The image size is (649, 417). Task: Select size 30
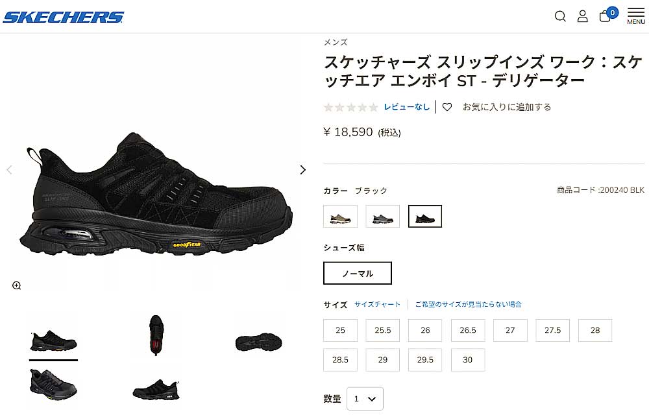468,359
